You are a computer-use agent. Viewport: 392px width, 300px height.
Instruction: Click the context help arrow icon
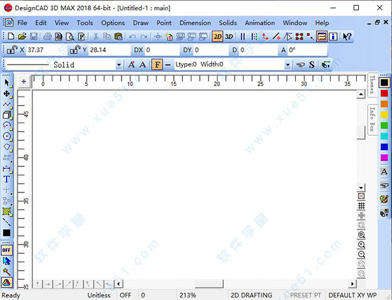[x=347, y=37]
